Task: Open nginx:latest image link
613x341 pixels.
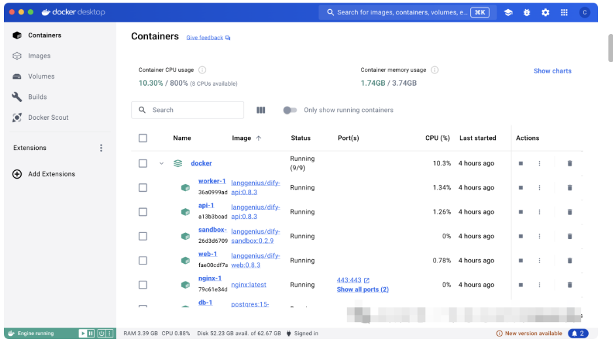Action: pos(249,285)
